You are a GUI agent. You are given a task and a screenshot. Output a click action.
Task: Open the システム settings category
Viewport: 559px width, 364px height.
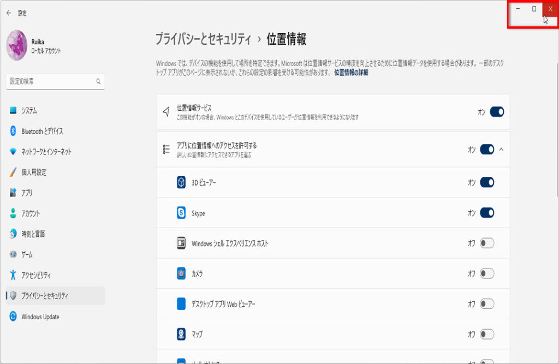[x=29, y=110]
